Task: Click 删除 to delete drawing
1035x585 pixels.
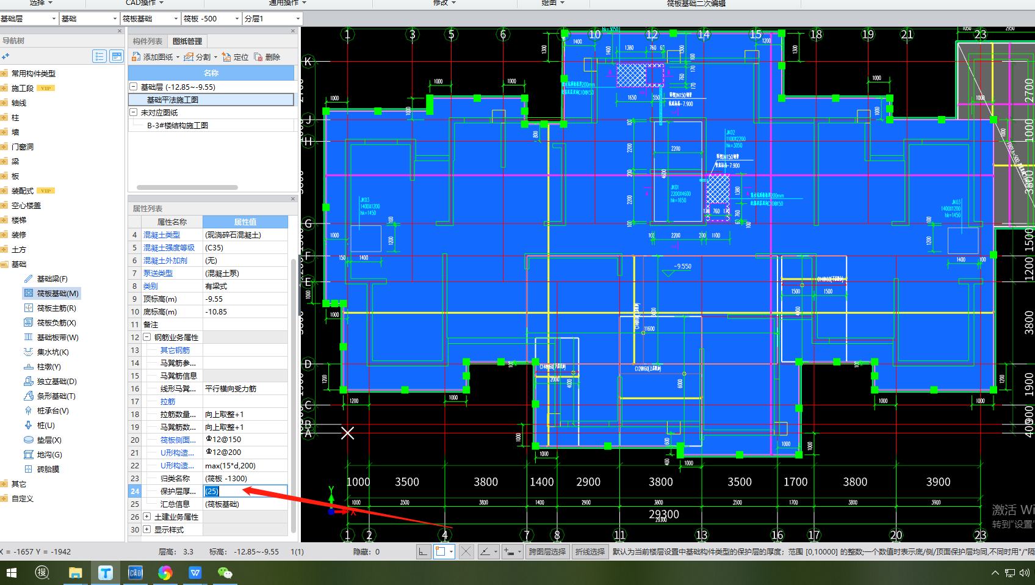Action: 267,57
